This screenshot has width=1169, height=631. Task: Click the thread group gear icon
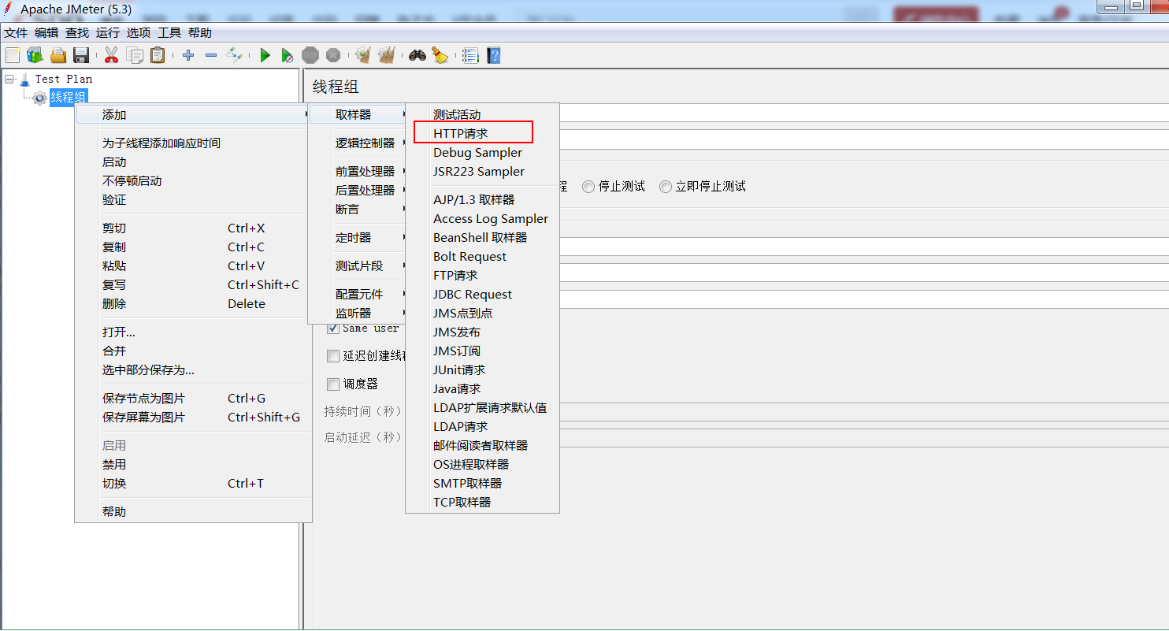(40, 98)
